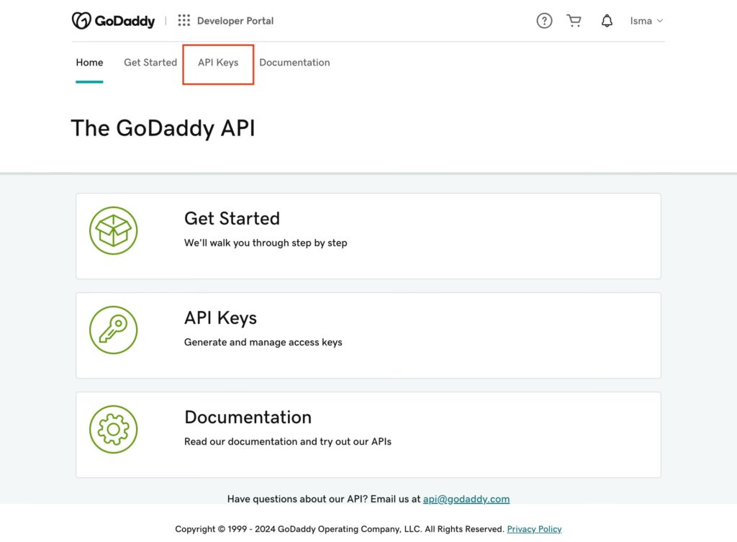
Task: Open the help question mark icon
Action: tap(544, 21)
